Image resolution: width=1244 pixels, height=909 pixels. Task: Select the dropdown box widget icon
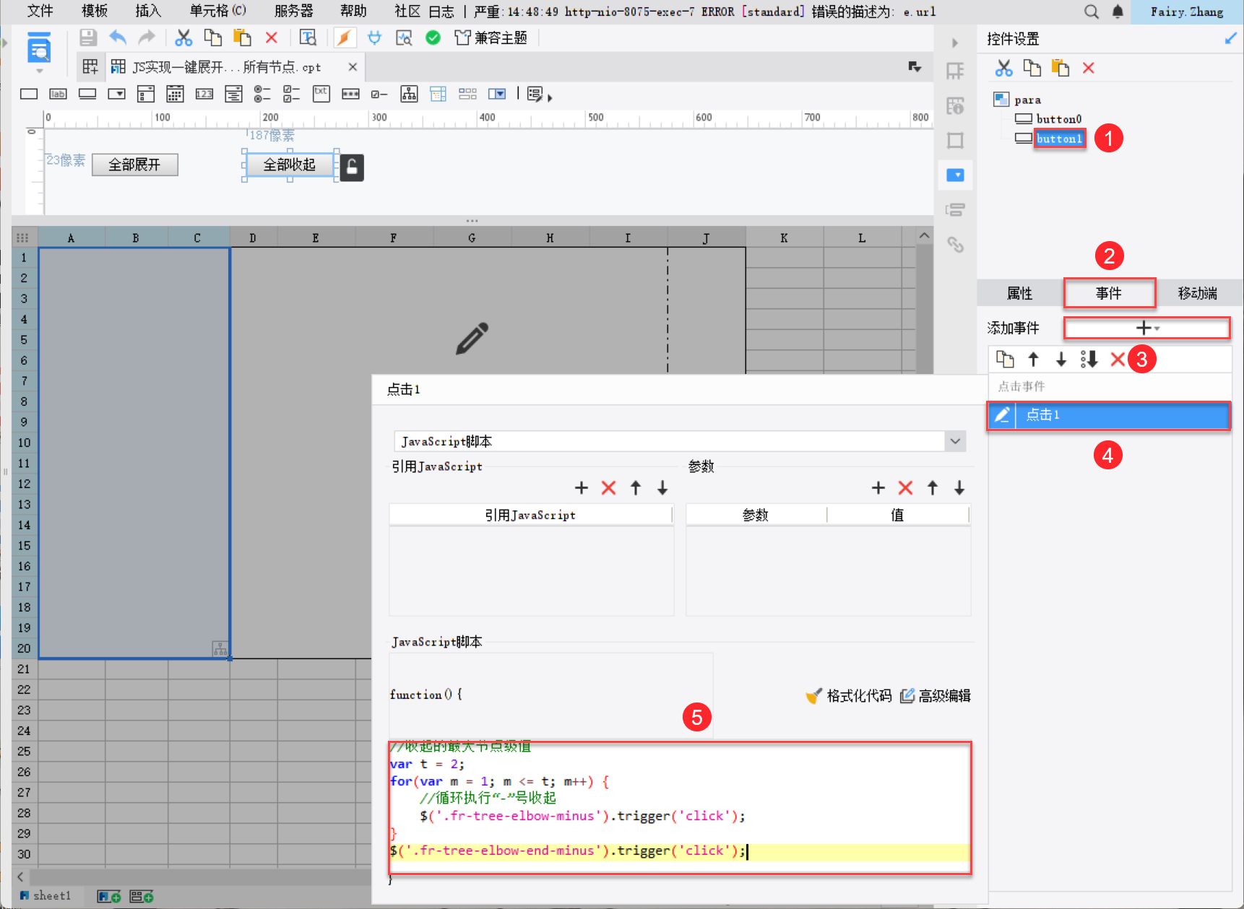pyautogui.click(x=116, y=94)
